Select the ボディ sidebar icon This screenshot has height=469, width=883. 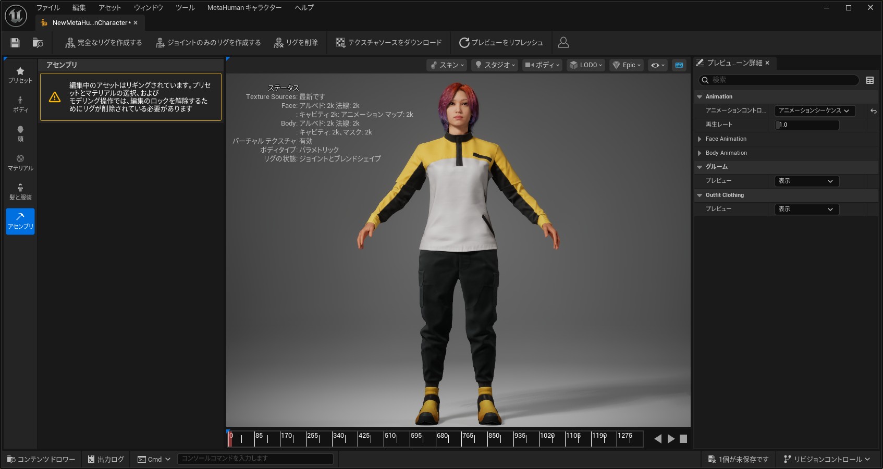pos(20,104)
